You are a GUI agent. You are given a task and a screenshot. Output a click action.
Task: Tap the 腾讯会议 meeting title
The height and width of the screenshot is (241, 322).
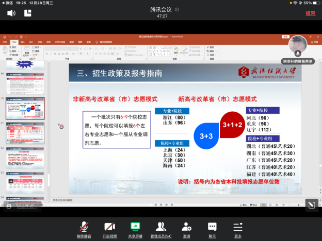click(x=159, y=10)
